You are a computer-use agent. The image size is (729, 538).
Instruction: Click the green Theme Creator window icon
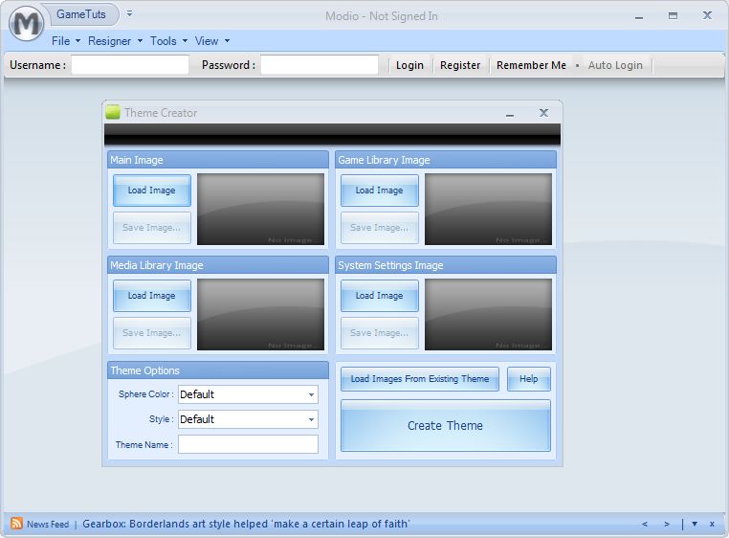[x=113, y=113]
